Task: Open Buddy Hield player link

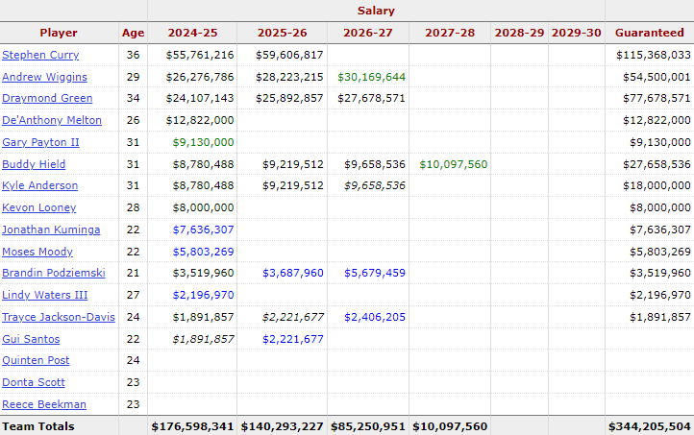Action: pyautogui.click(x=34, y=164)
